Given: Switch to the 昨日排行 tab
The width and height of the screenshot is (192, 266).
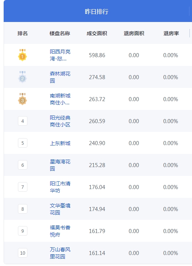Looking at the screenshot, I should pyautogui.click(x=97, y=11).
